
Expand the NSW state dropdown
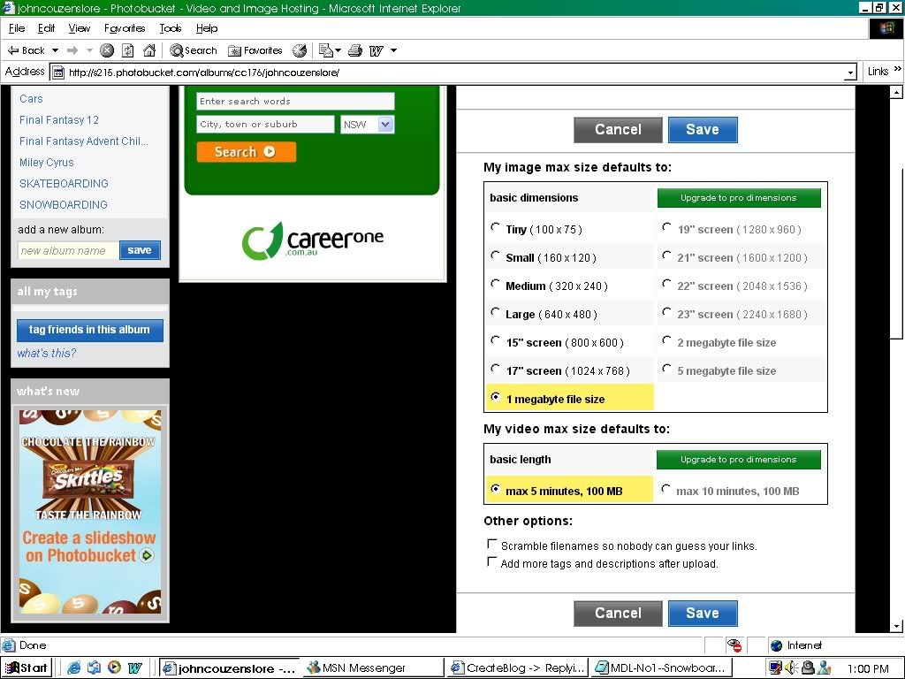[x=385, y=125]
